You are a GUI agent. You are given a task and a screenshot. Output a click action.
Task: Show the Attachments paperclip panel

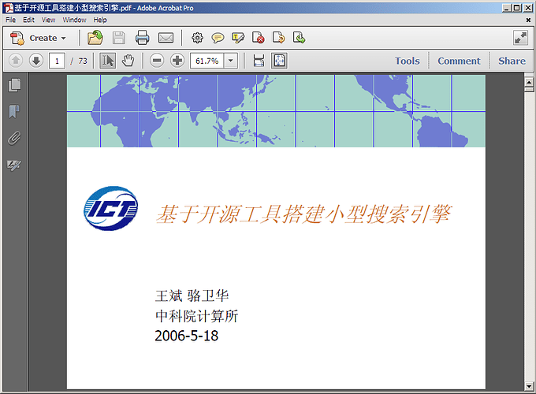14,138
